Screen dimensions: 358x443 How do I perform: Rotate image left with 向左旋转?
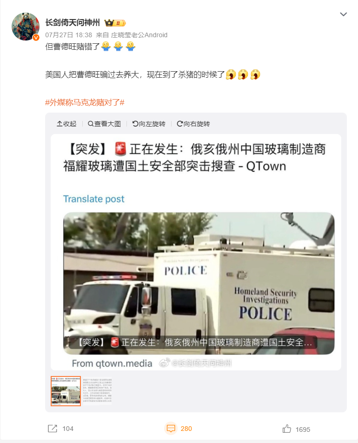[x=149, y=124]
